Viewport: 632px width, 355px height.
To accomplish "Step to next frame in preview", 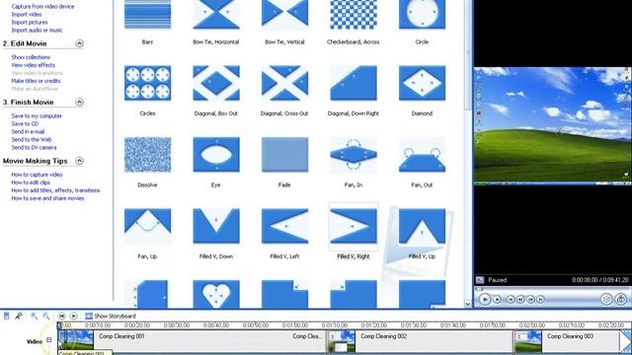I will point(530,299).
